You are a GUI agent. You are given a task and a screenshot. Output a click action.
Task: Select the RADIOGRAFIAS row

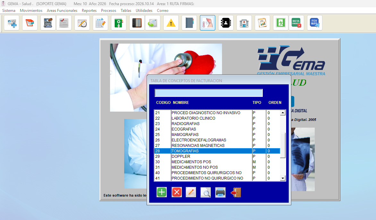point(217,124)
